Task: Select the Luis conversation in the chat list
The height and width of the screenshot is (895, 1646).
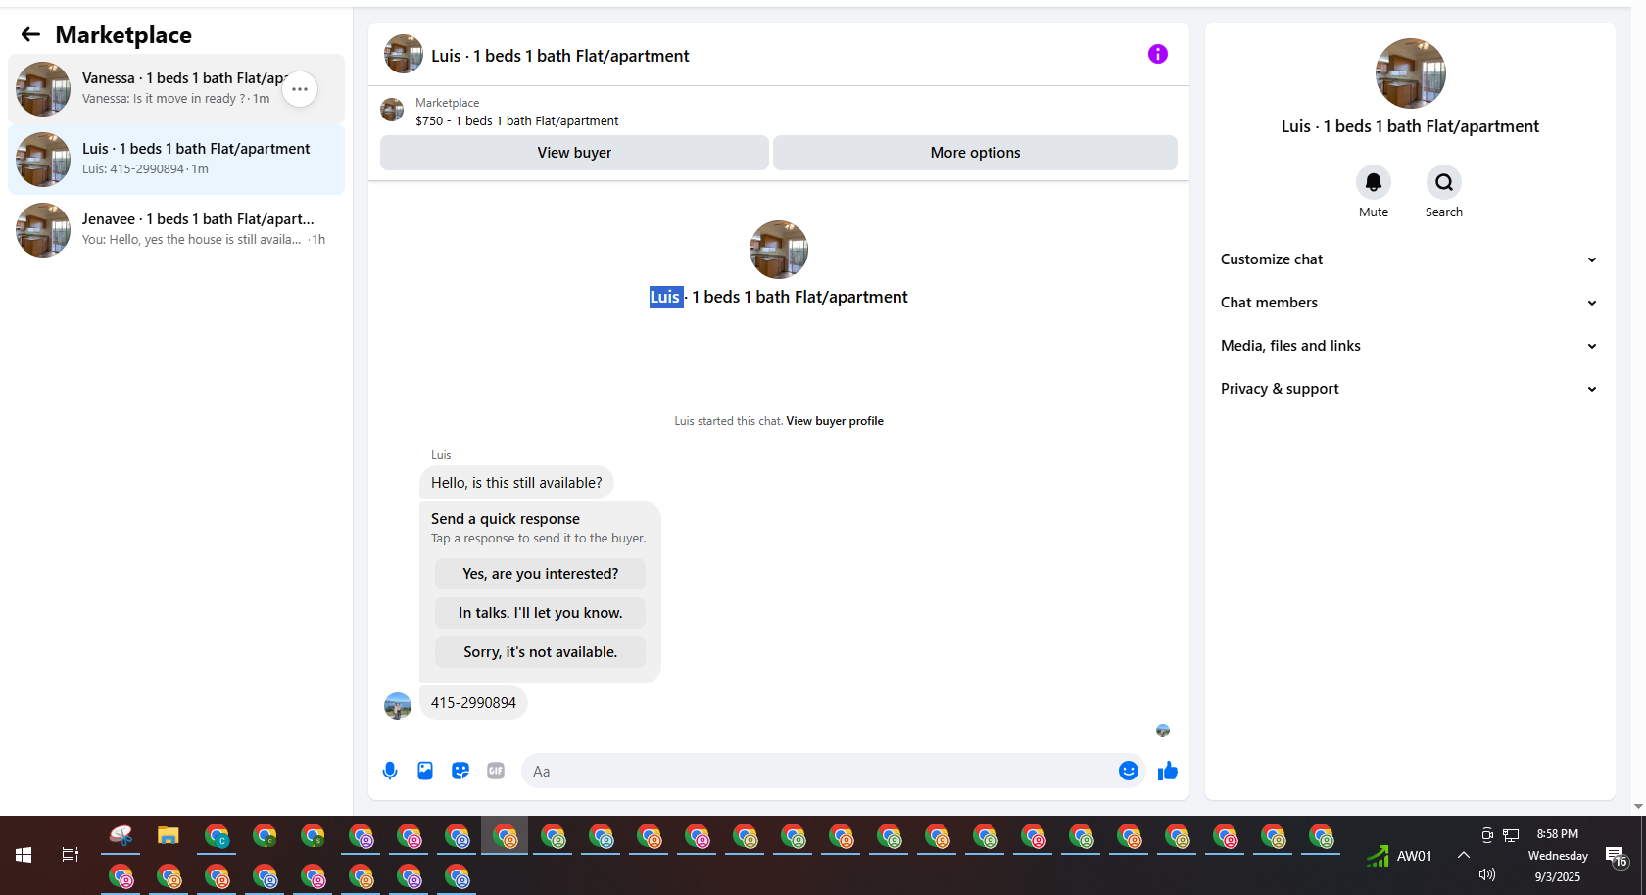Action: pyautogui.click(x=176, y=160)
